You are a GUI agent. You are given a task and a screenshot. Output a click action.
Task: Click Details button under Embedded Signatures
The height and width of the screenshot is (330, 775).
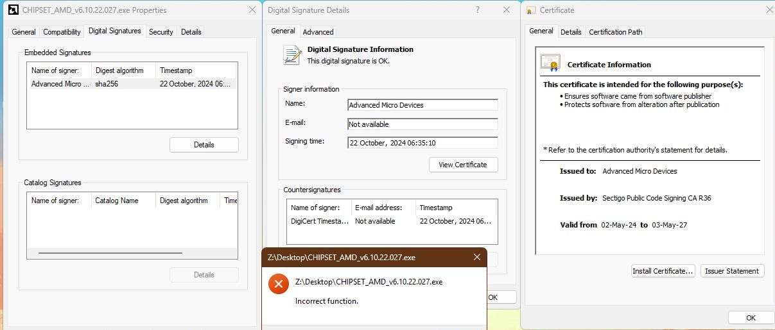coord(204,145)
